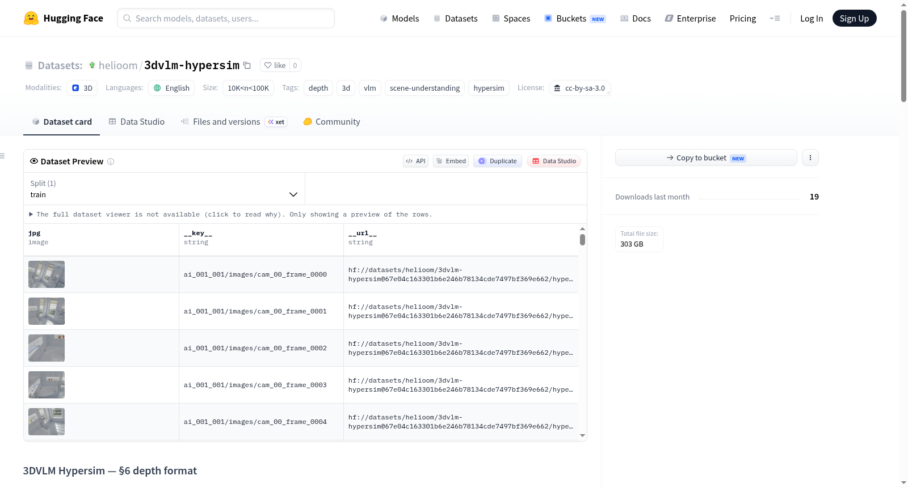Click the 303 GB total file size value
This screenshot has width=908, height=488.
point(632,244)
